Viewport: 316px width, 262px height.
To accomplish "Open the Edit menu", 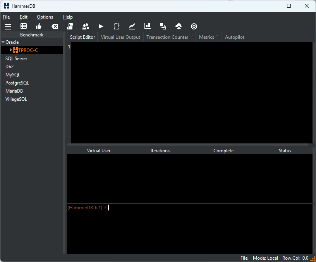I will click(x=24, y=17).
